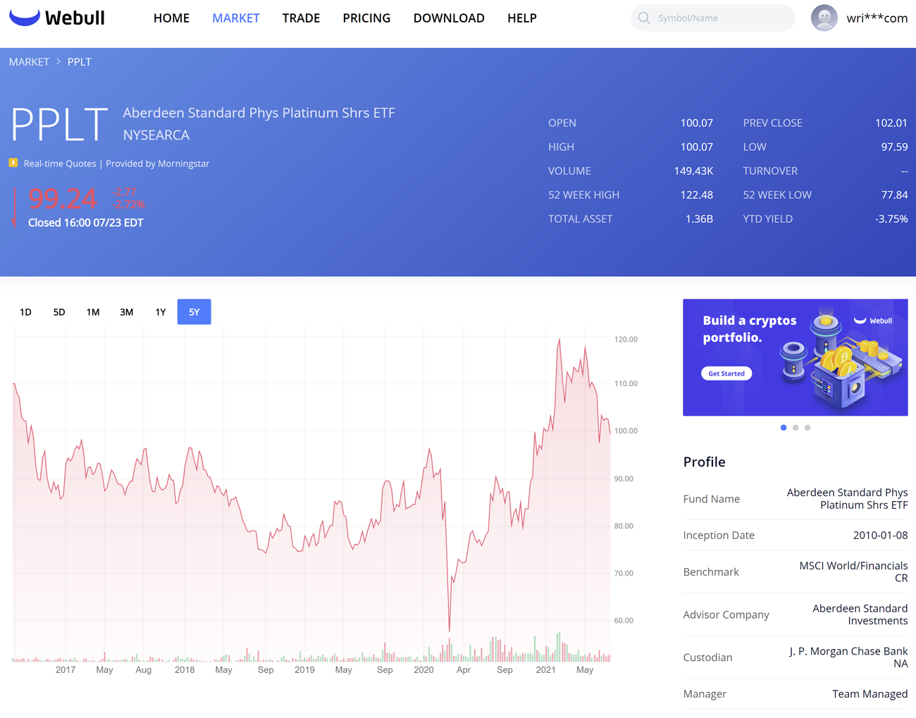Select the 1Y chart range
The image size is (916, 718).
coord(161,312)
